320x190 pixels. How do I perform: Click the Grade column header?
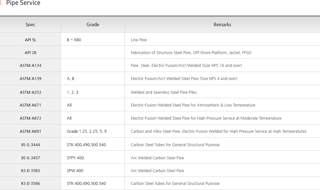[x=92, y=25]
